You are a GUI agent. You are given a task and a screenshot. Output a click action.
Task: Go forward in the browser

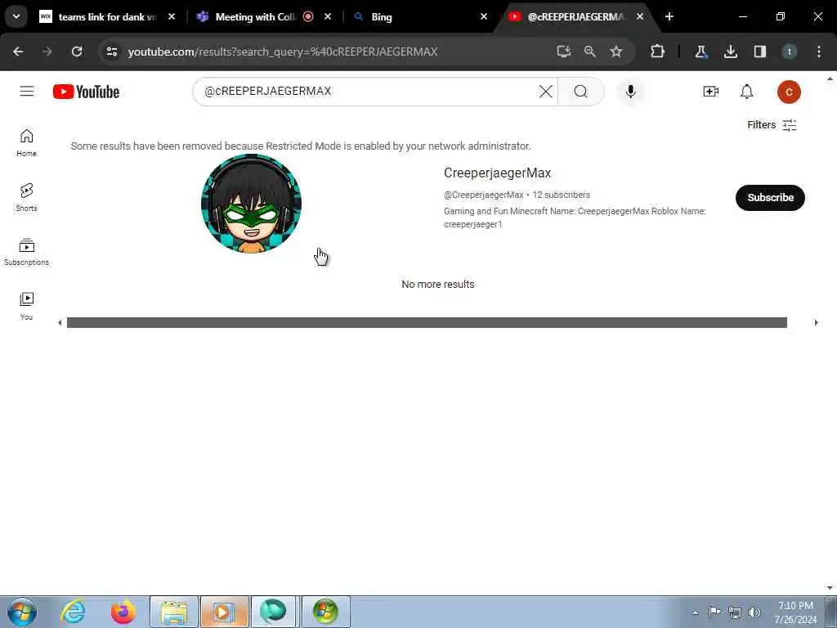coord(47,52)
